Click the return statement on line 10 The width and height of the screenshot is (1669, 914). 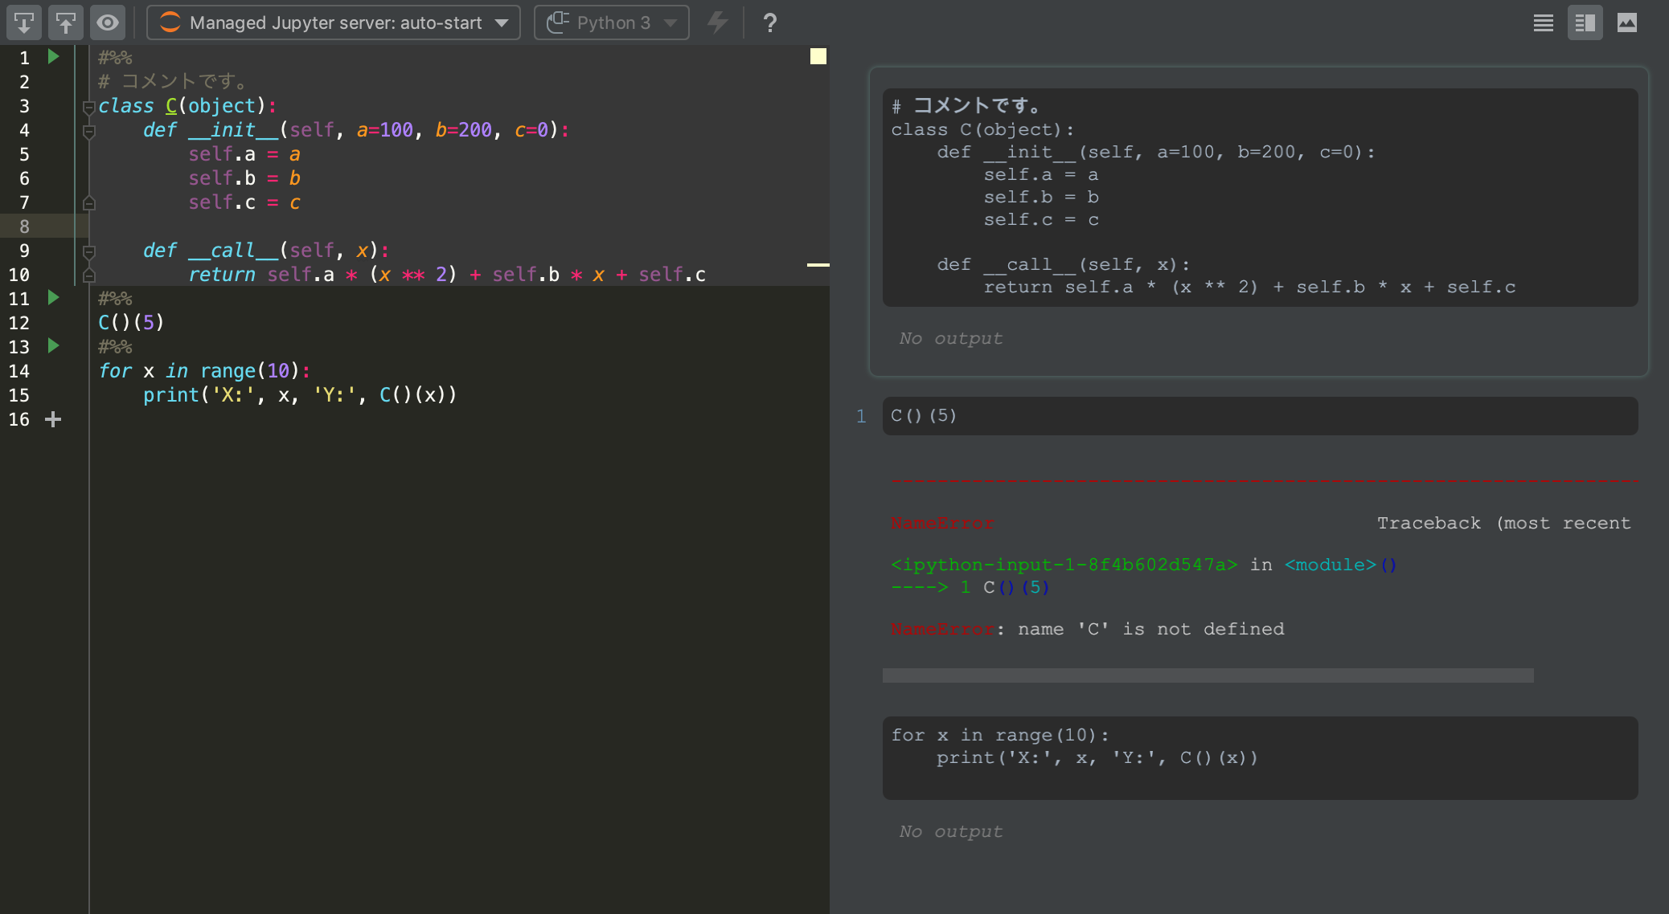coord(446,275)
